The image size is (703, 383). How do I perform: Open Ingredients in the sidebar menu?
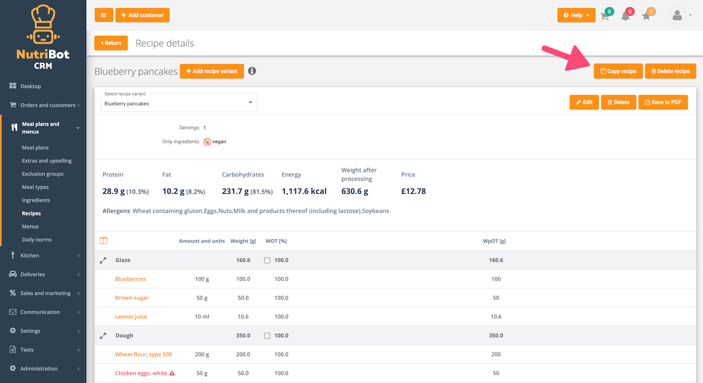pos(36,200)
